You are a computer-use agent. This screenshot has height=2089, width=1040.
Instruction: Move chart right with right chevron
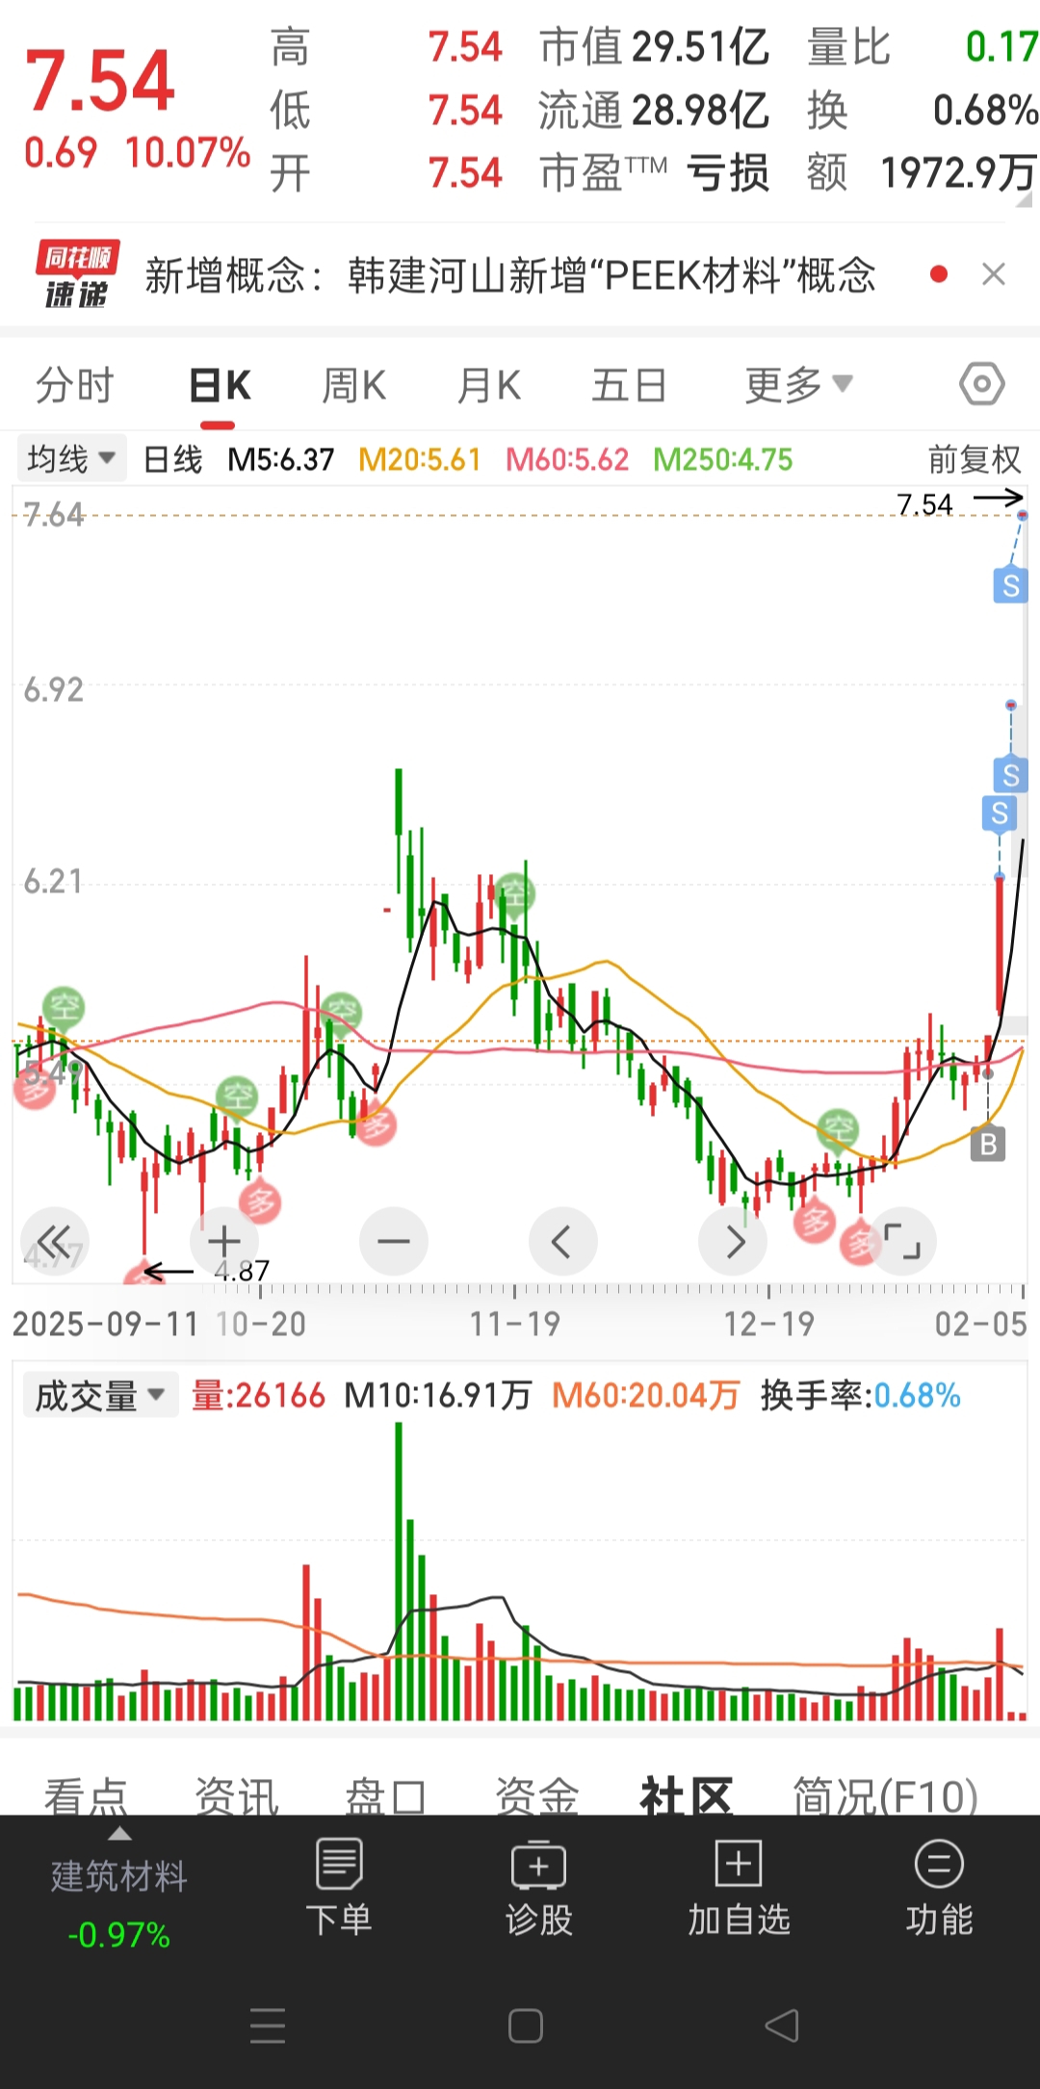(733, 1241)
